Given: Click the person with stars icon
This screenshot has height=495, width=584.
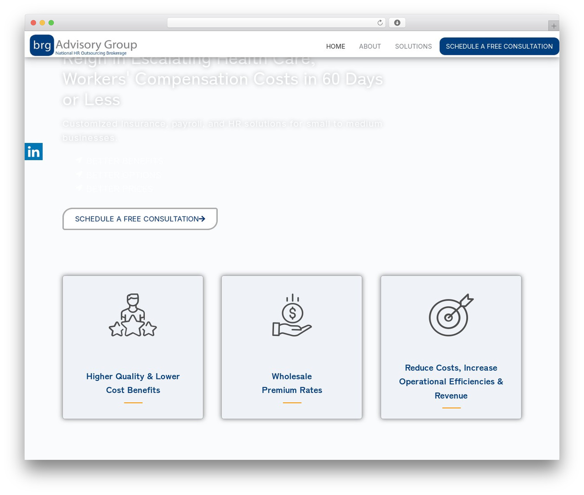Looking at the screenshot, I should pyautogui.click(x=133, y=315).
